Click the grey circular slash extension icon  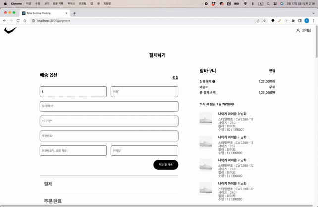coord(286,21)
